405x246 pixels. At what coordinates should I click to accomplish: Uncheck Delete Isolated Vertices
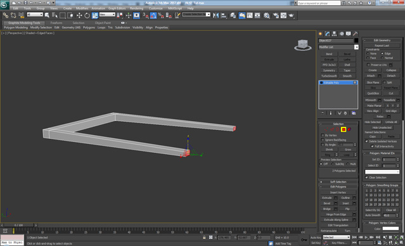click(x=366, y=141)
